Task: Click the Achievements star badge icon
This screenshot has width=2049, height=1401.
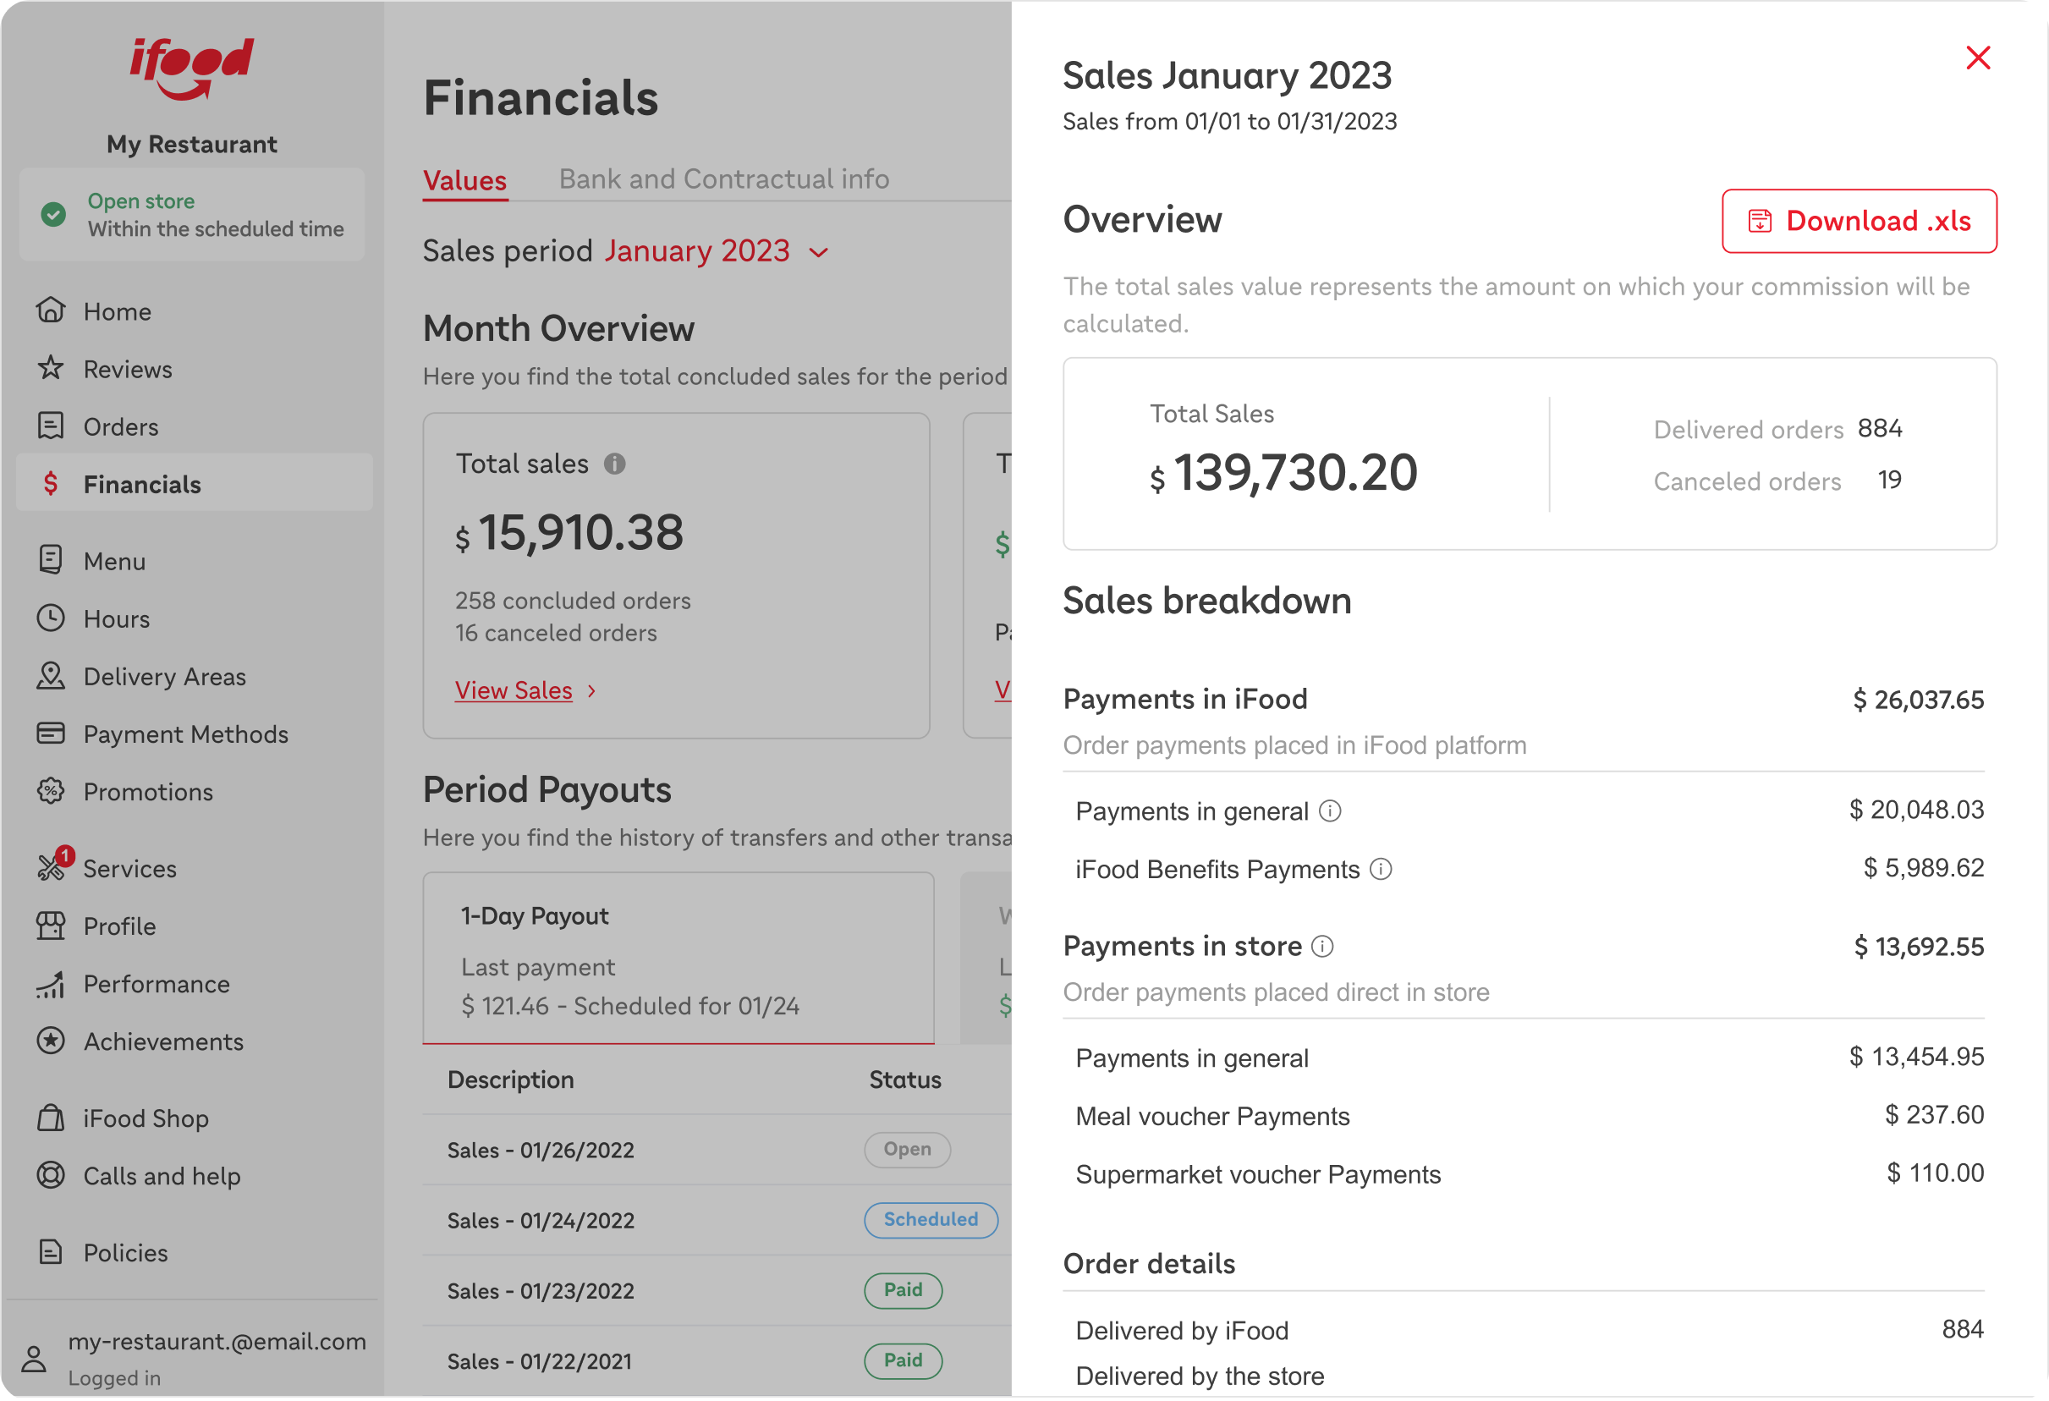Action: pyautogui.click(x=51, y=1041)
